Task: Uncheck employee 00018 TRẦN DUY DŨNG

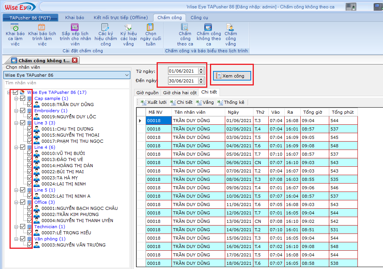Action: point(30,105)
